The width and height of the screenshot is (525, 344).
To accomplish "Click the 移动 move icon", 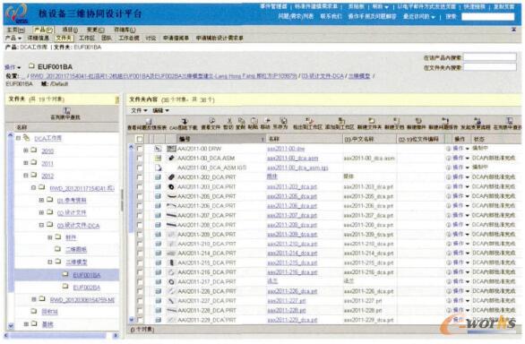I will pos(266,121).
